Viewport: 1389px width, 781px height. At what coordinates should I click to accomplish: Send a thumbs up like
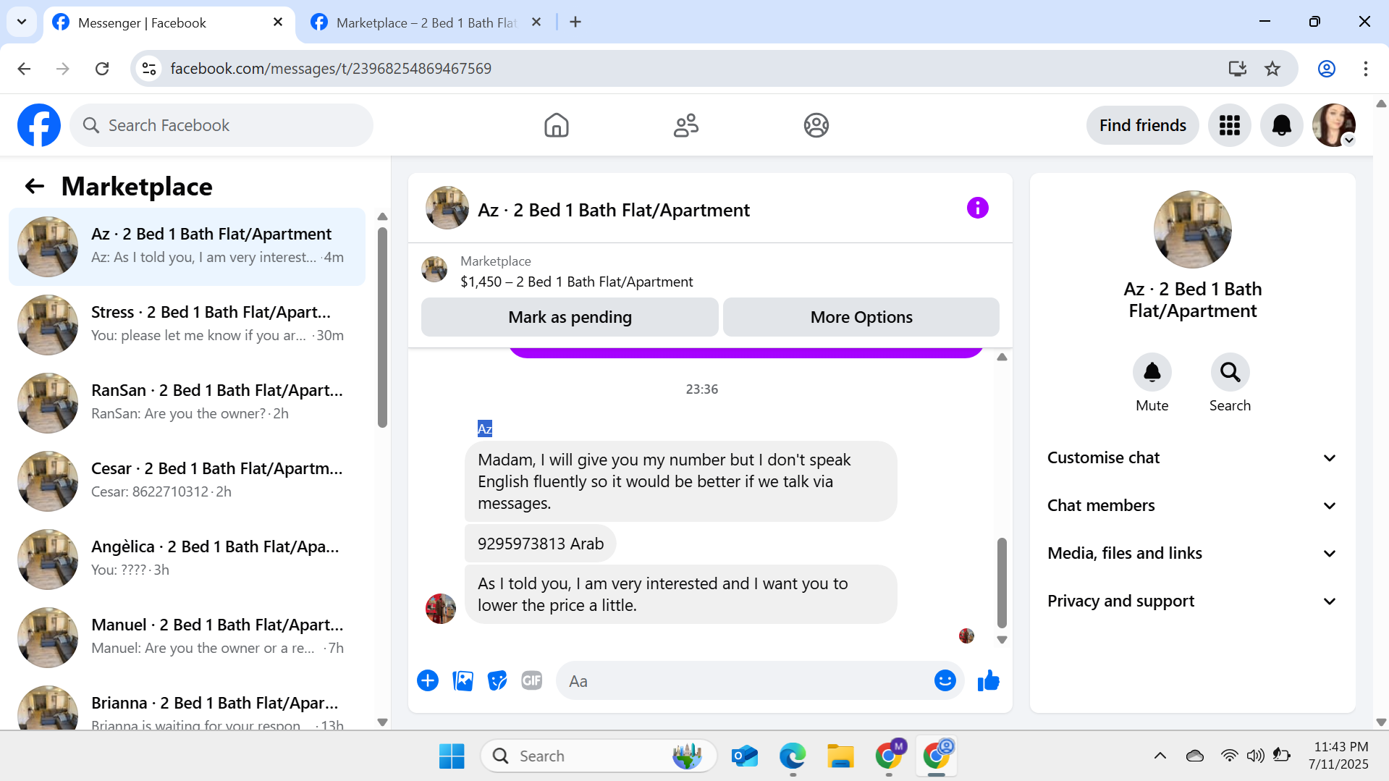click(x=988, y=680)
